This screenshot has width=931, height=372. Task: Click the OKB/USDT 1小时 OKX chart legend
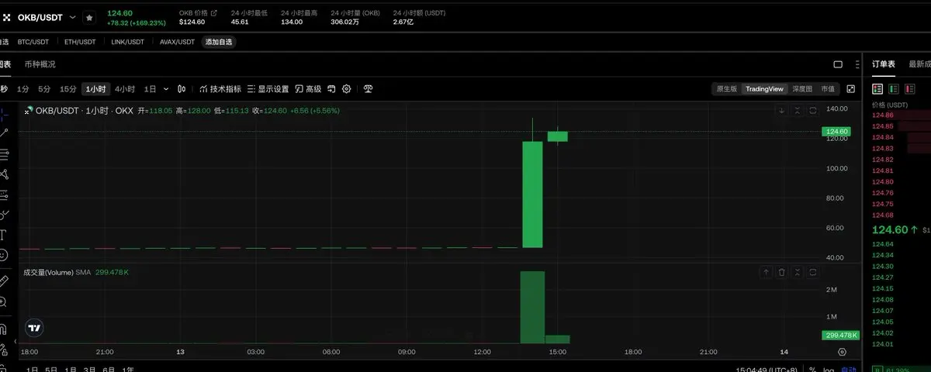[85, 111]
